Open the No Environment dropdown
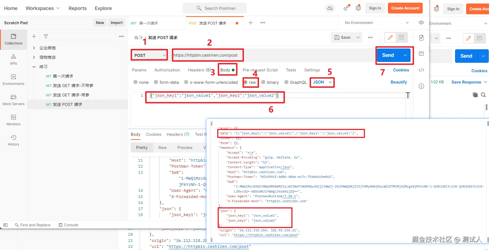This screenshot has width=489, height=250. 377,23
